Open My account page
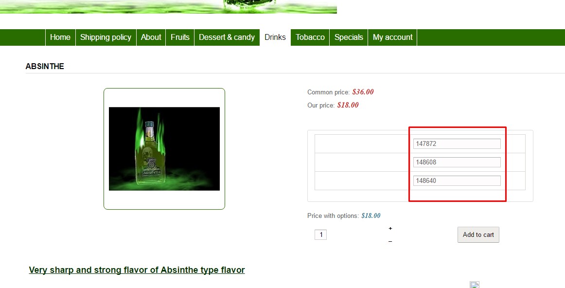This screenshot has width=565, height=288. pyautogui.click(x=392, y=37)
